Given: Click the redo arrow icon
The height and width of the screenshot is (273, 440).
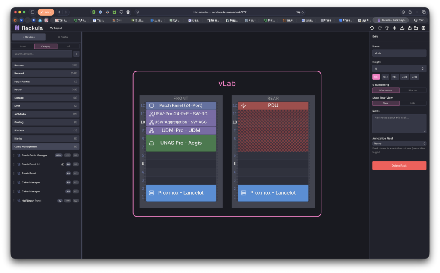Looking at the screenshot, I should (x=379, y=28).
